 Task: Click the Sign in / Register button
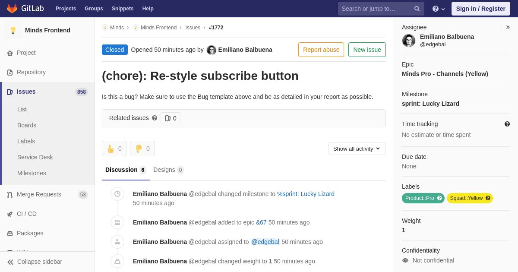pos(481,9)
